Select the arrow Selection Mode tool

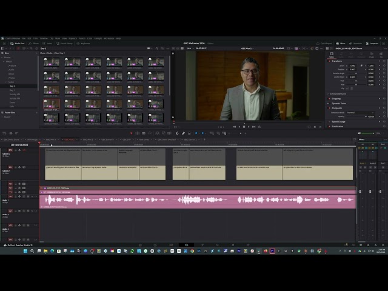pyautogui.click(x=132, y=133)
